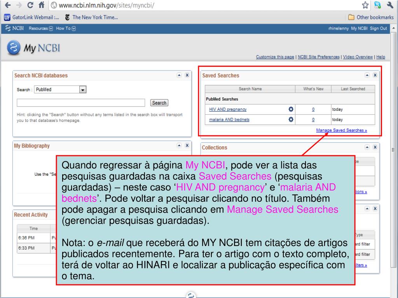The height and width of the screenshot is (298, 398).
Task: Bookmark the page with the star icon
Action: 365,5
